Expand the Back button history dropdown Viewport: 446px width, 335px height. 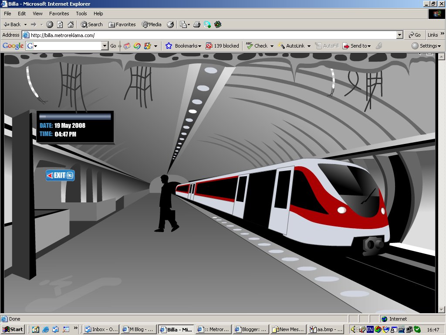[25, 24]
